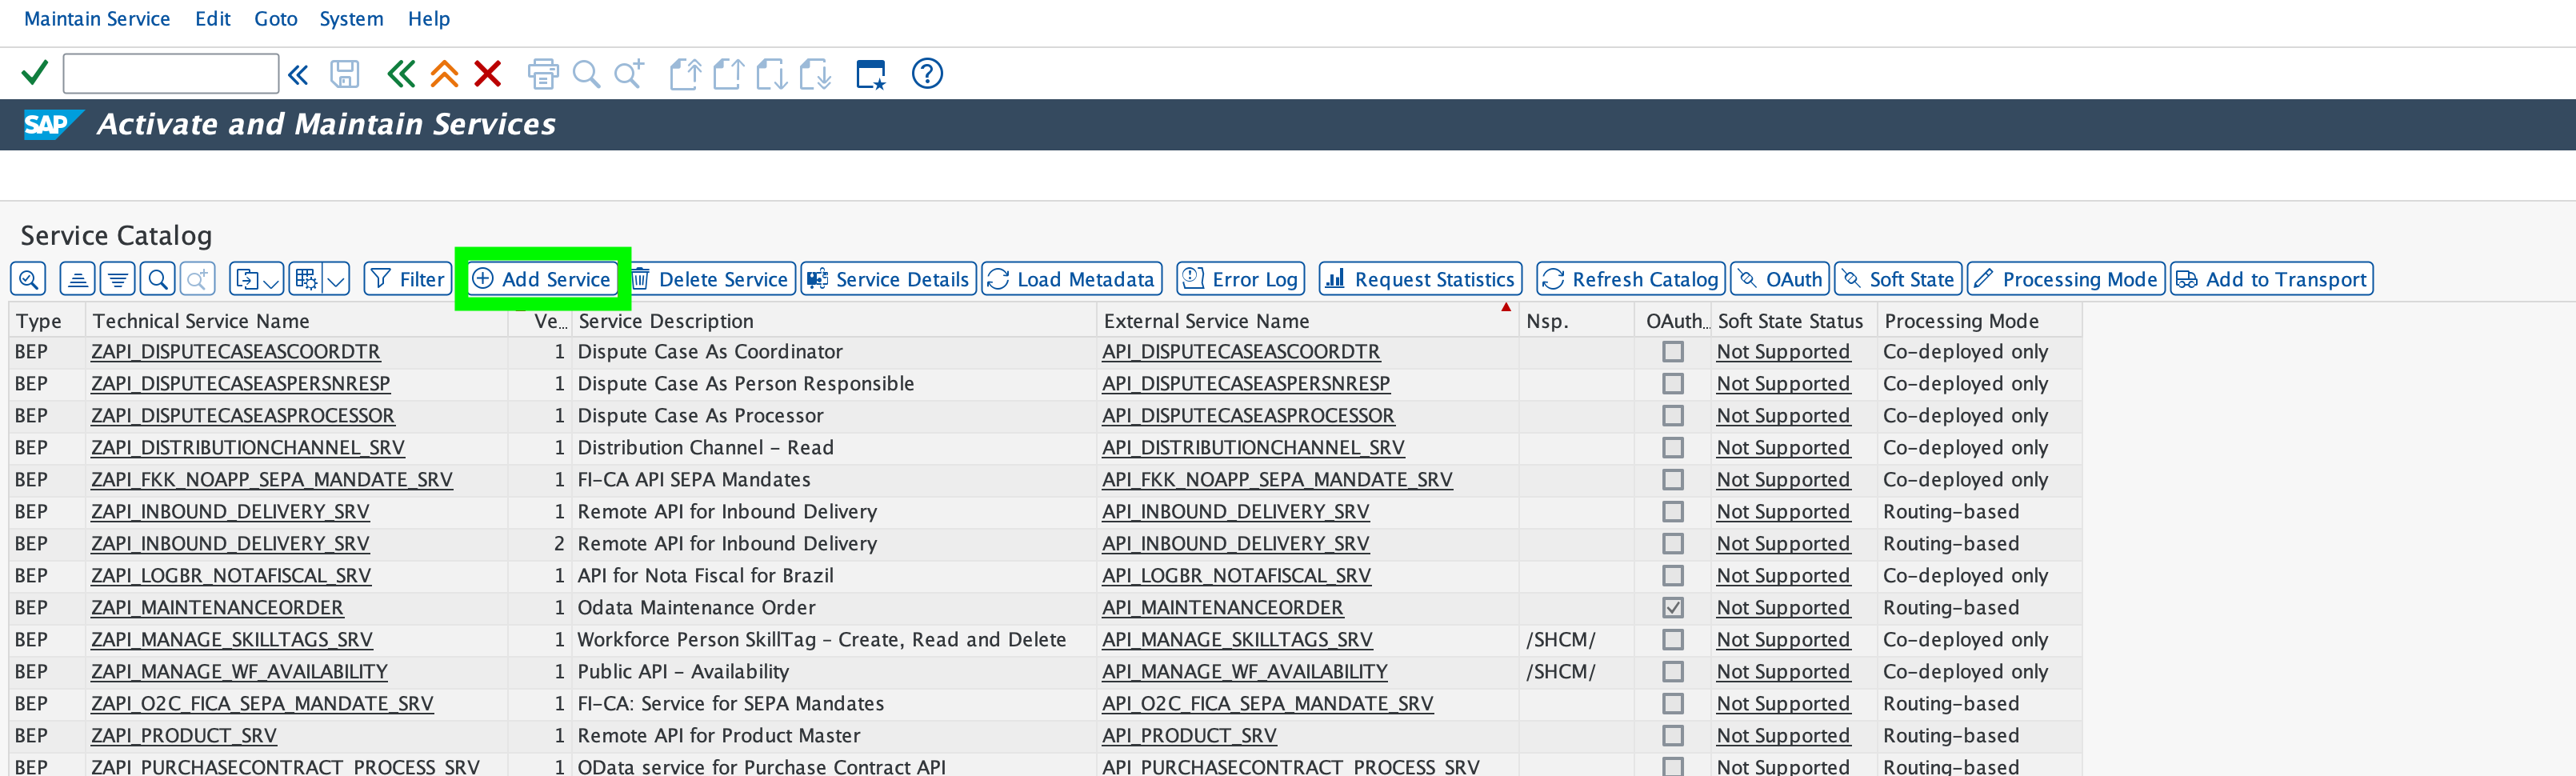Toggle OAuth checkbox for ZAPI_LOGBR_NOTAFISCAL_SRV
Viewport: 2576px width, 776px height.
coord(1672,576)
